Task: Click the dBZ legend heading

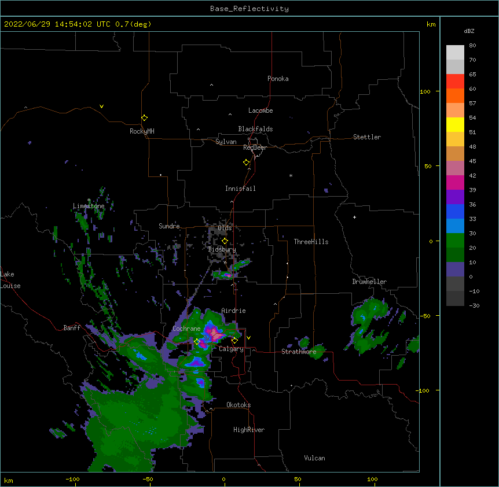Action: tap(469, 31)
